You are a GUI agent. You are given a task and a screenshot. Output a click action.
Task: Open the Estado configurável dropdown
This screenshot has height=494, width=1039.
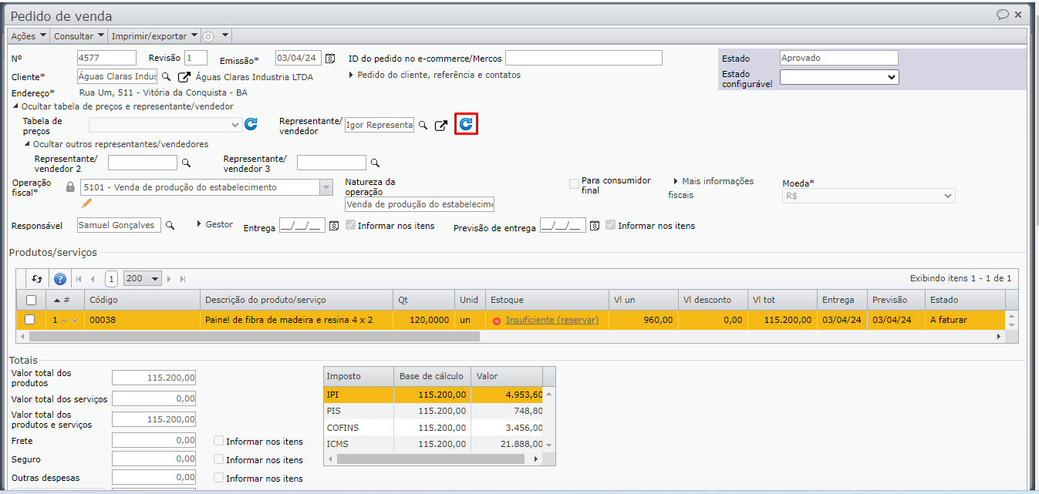839,77
